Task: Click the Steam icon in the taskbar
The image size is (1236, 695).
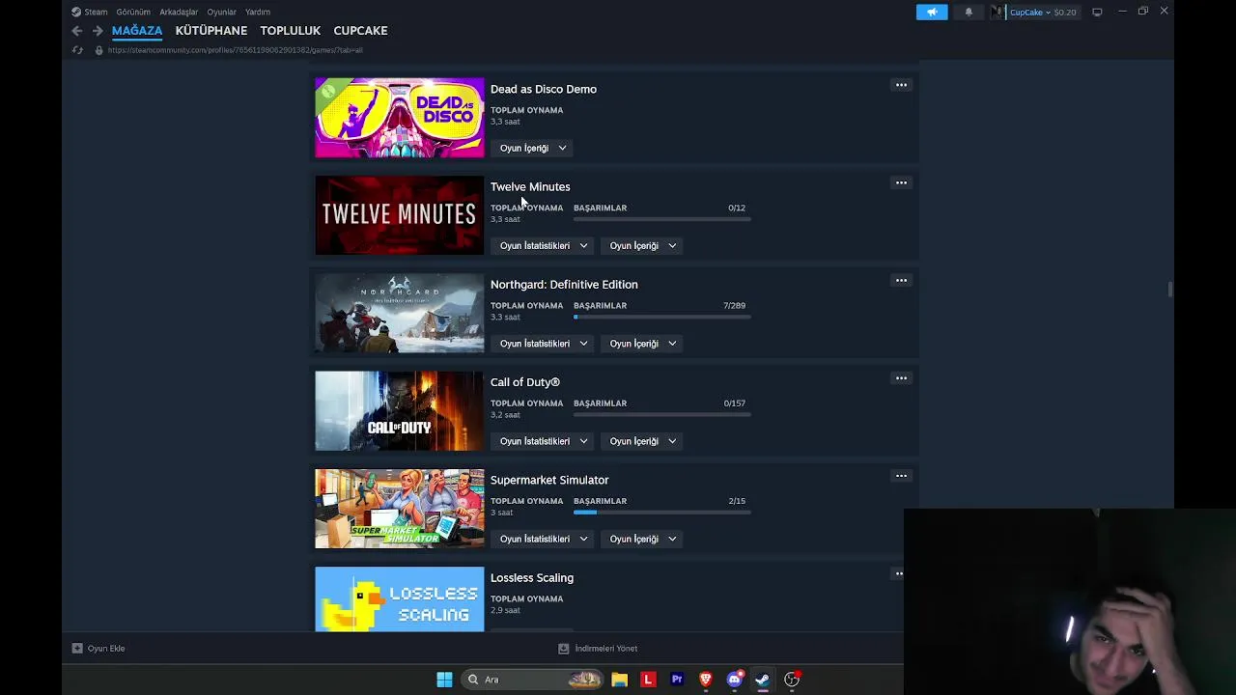Action: pyautogui.click(x=763, y=680)
